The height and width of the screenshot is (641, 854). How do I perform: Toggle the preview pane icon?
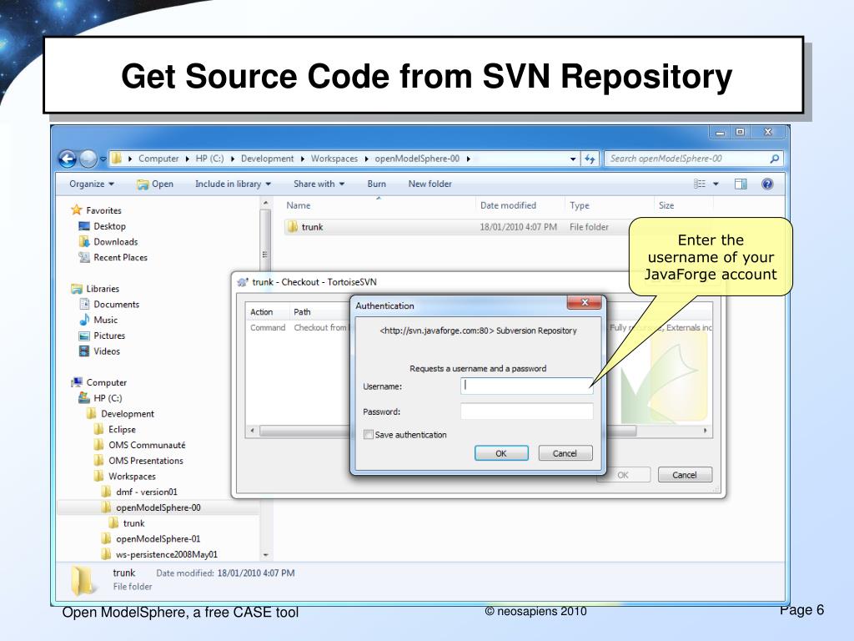click(741, 184)
